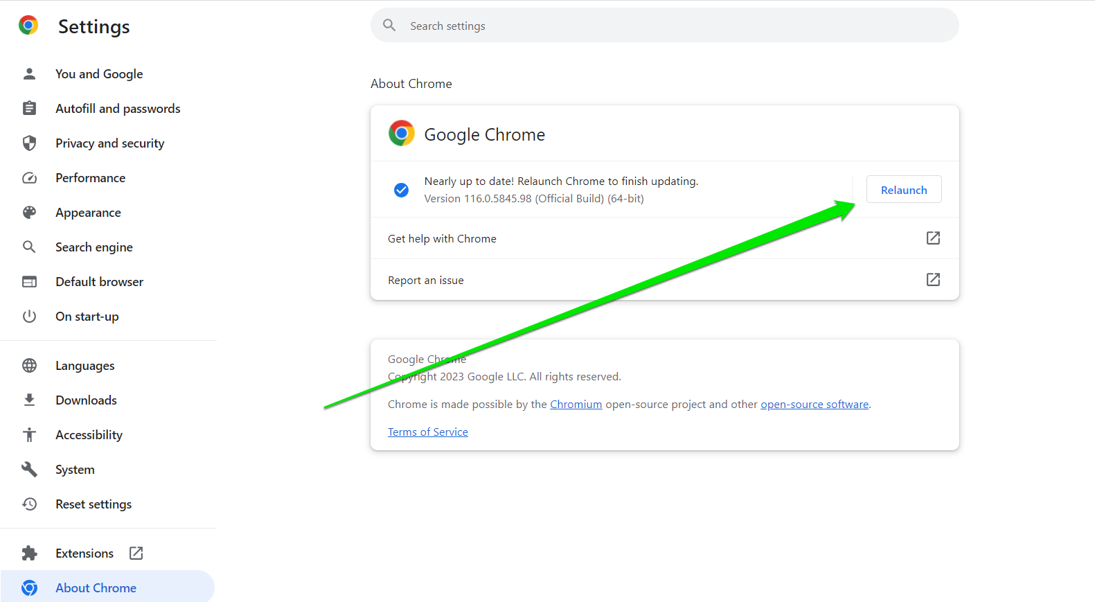
Task: Go to Autofill and passwords section
Action: click(118, 109)
